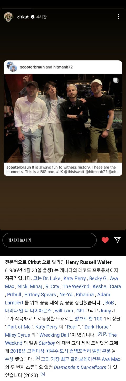Tap scooterbraun and hitmanb72 post header
126x381 pixels.
pos(63,67)
